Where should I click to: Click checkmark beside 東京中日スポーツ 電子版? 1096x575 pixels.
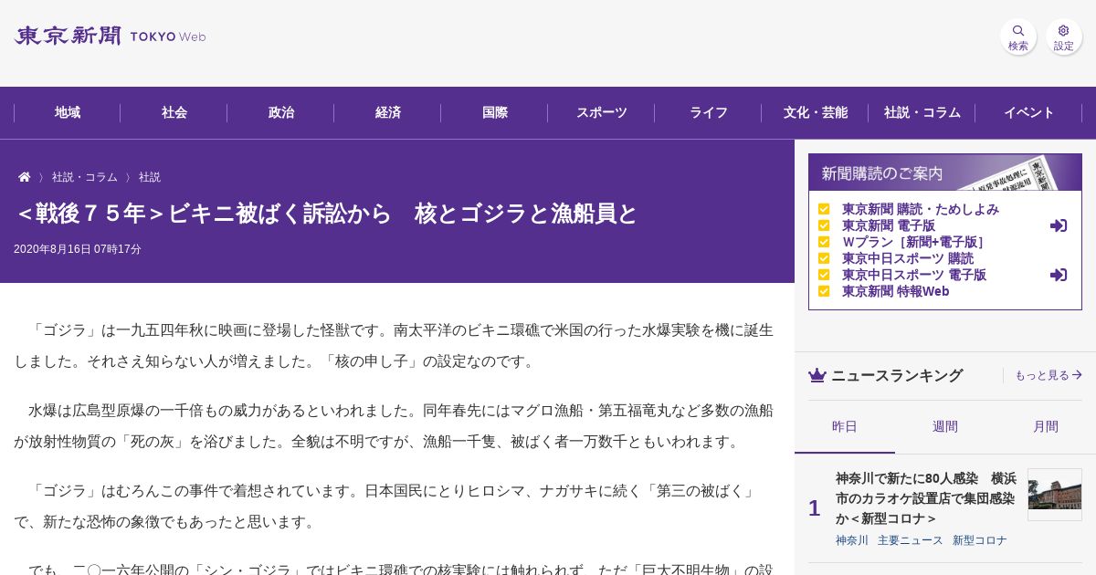[824, 275]
